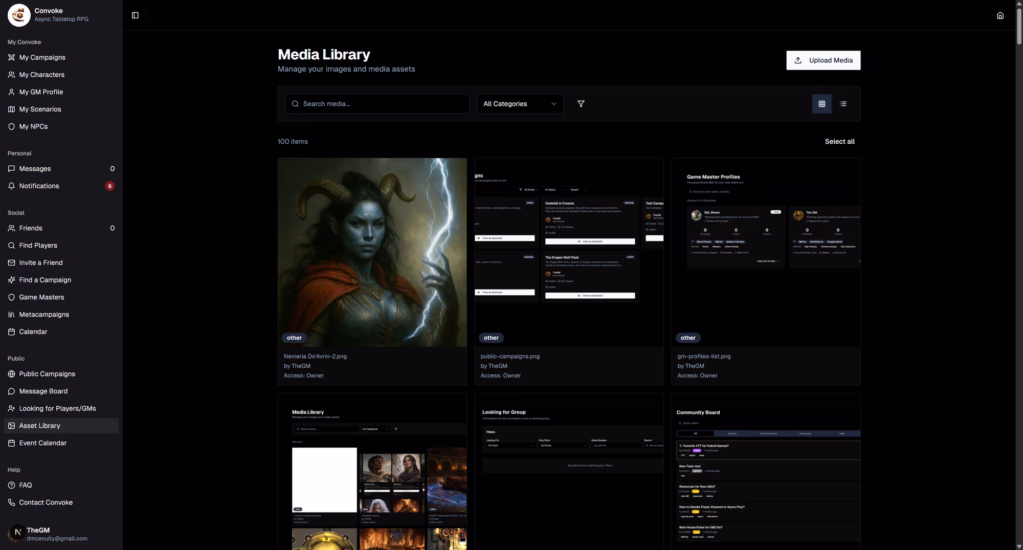Image resolution: width=1023 pixels, height=550 pixels.
Task: Click the red notifications badge showing 5
Action: pyautogui.click(x=109, y=186)
